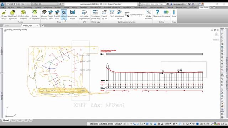Image resolution: width=228 pixels, height=128 pixels.
Task: Add new layout with plus button
Action: click(31, 120)
